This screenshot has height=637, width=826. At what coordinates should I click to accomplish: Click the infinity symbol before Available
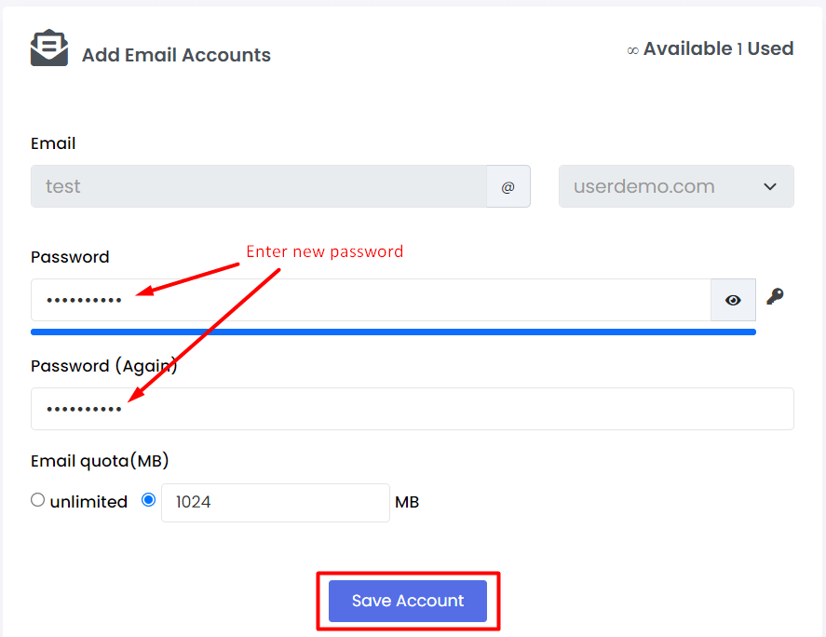tap(632, 50)
